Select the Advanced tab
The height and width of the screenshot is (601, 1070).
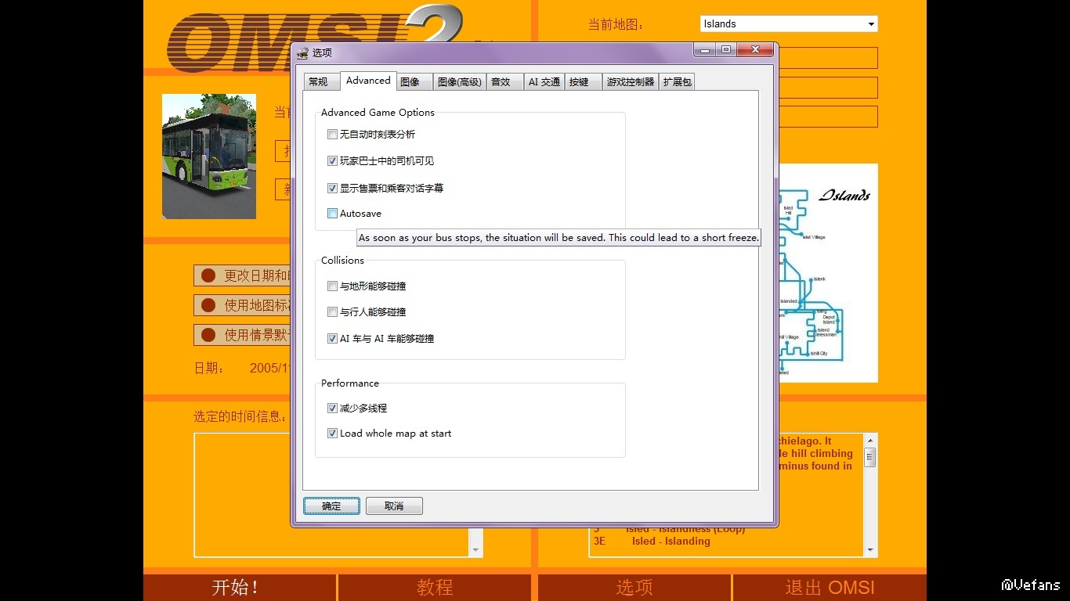coord(368,81)
